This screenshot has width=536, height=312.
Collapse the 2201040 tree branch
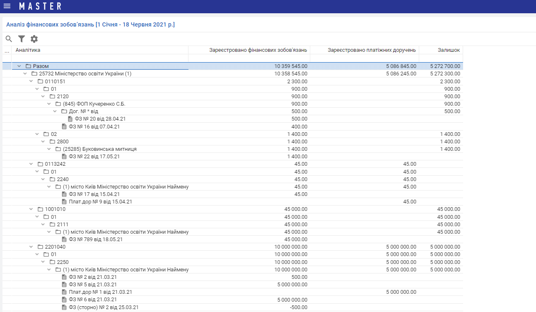31,247
